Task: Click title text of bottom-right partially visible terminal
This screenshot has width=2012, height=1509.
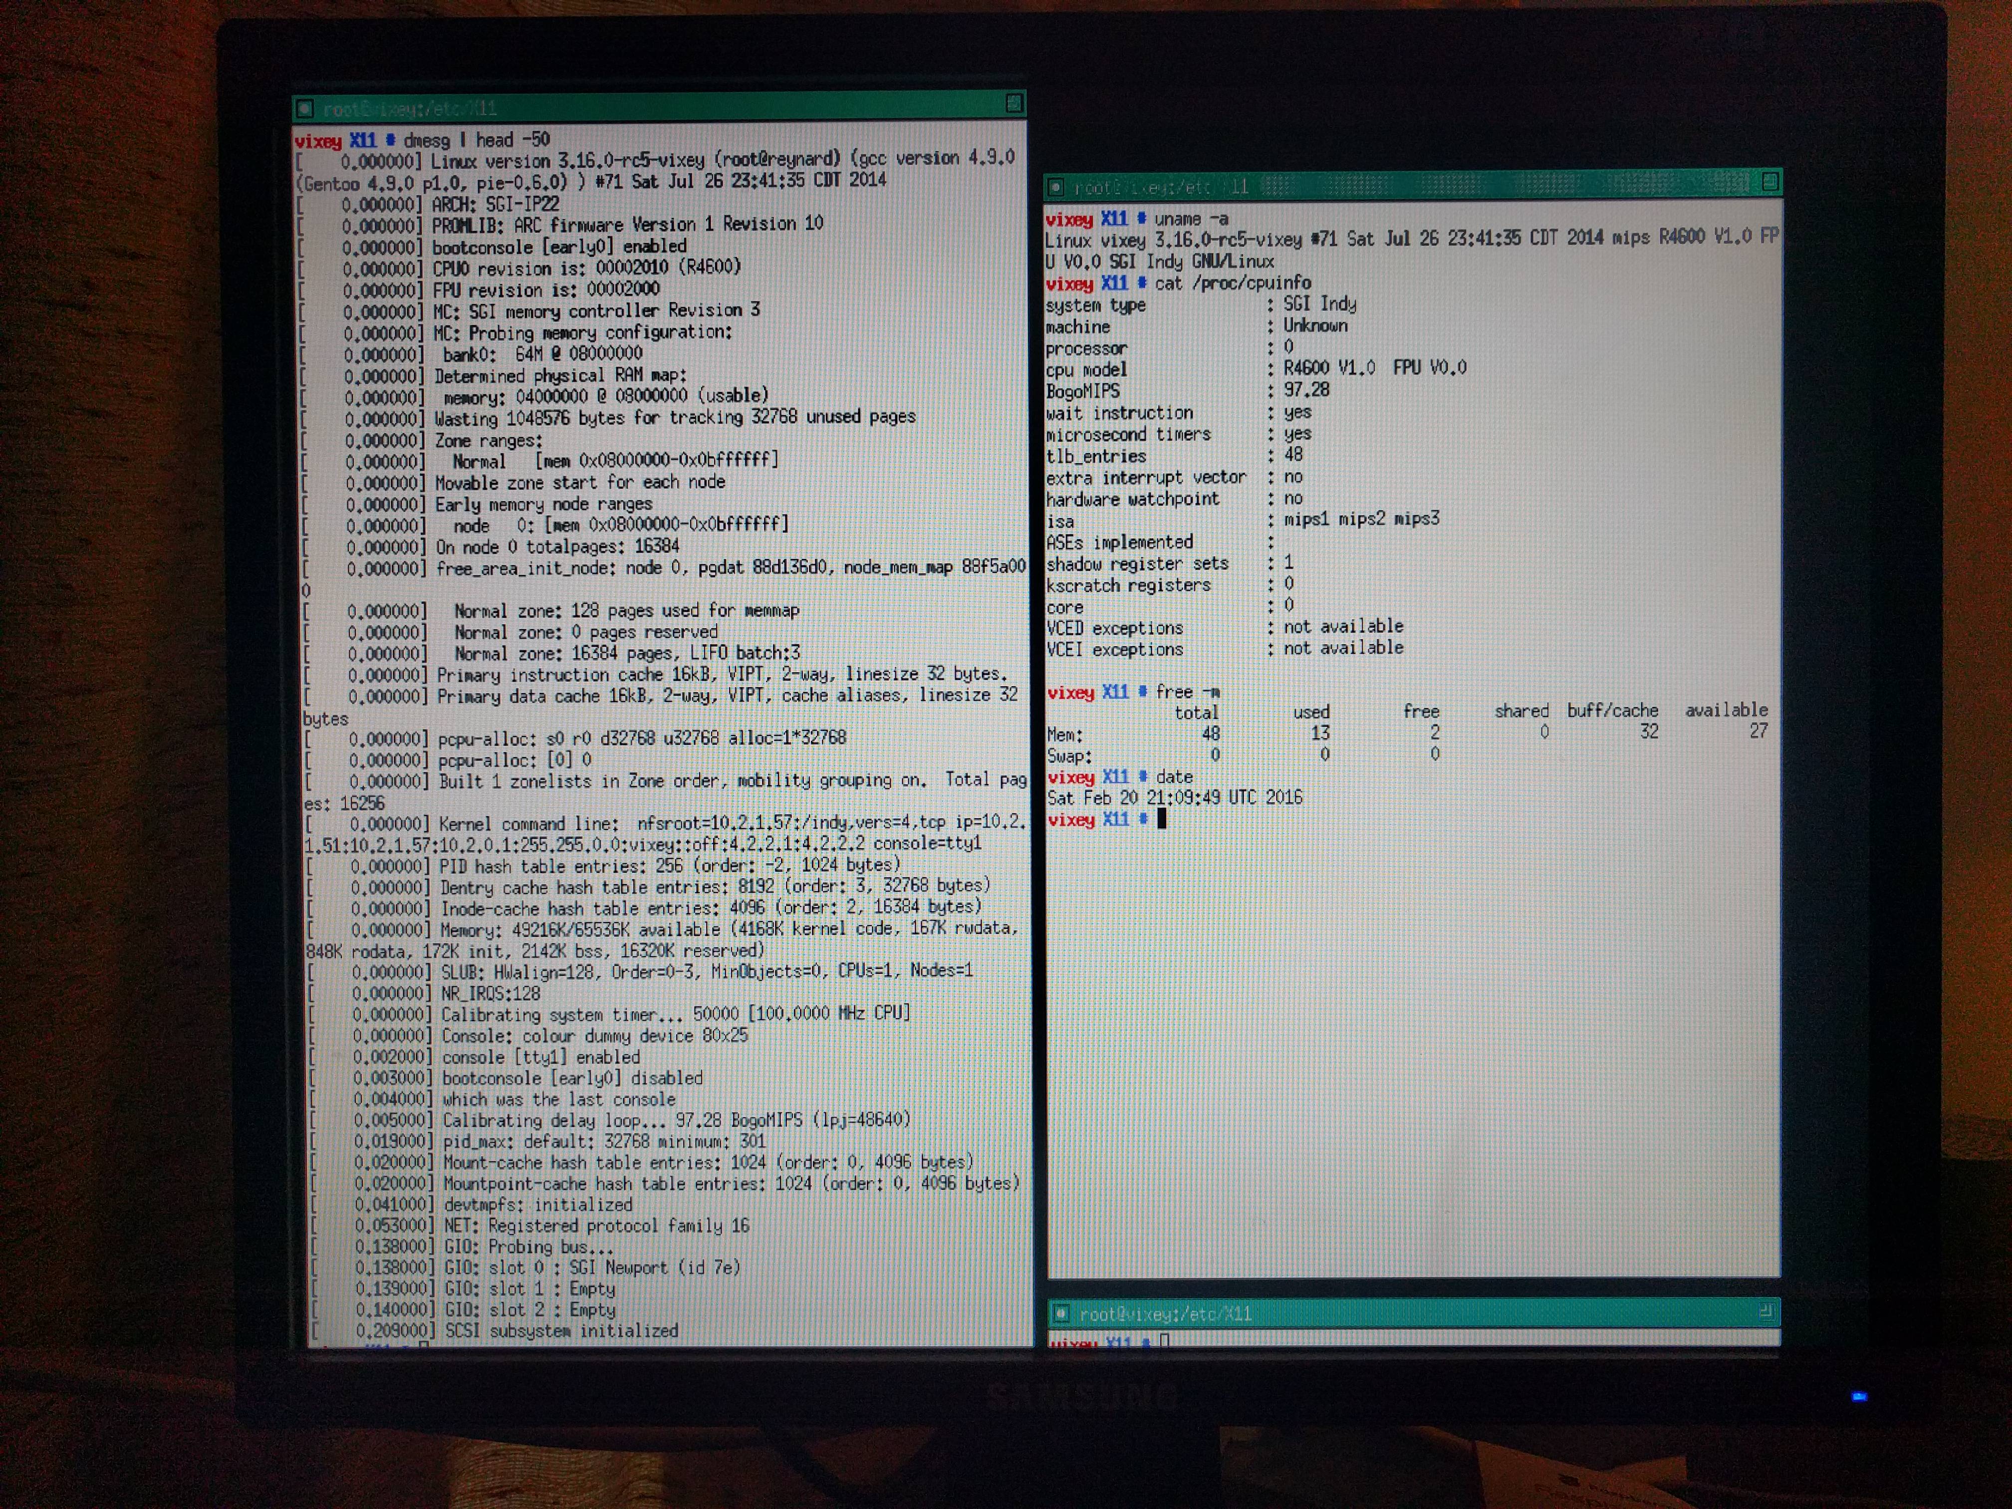Action: point(1165,1314)
